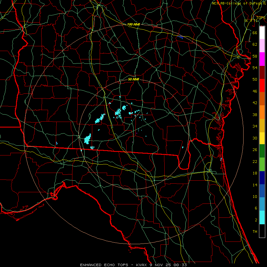Click the 100 NMI range ring label
Viewport: 267px width, 267px height.
coord(133,25)
